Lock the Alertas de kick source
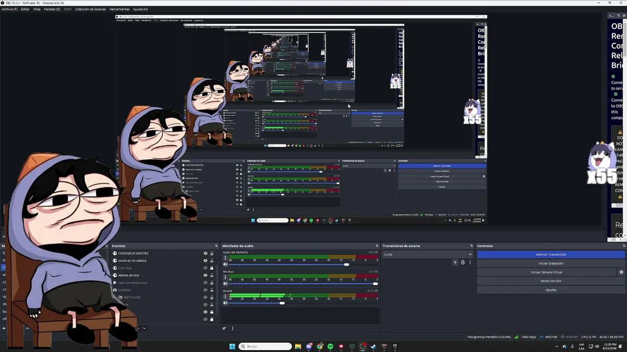This screenshot has width=627, height=352. 212,275
